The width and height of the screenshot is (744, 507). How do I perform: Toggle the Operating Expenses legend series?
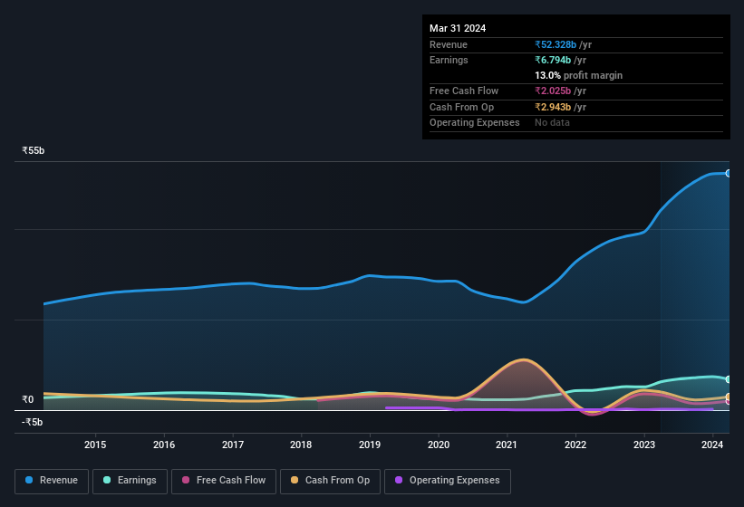(x=447, y=481)
